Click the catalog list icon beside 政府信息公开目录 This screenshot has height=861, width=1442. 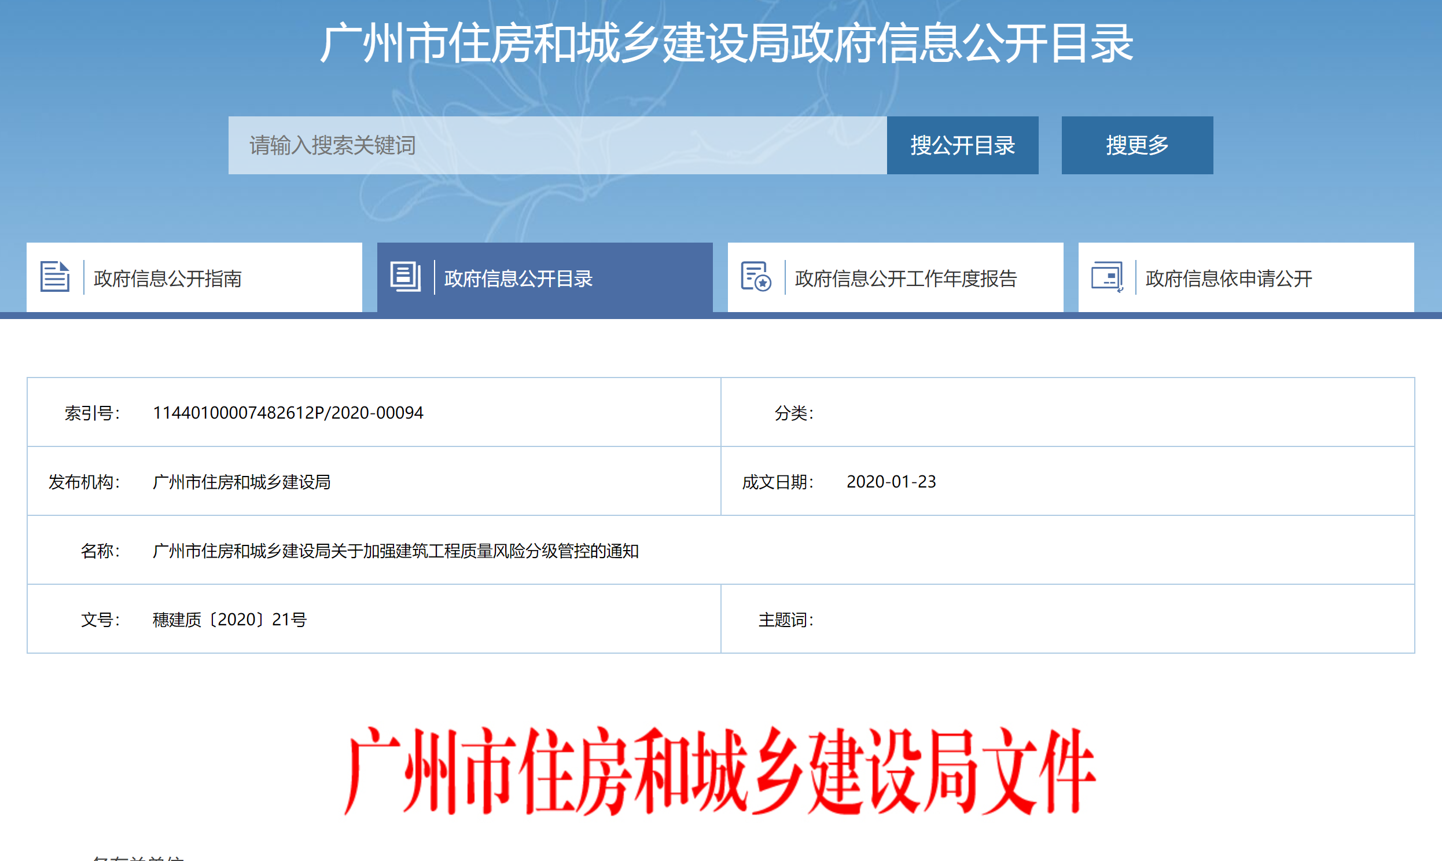pyautogui.click(x=405, y=277)
